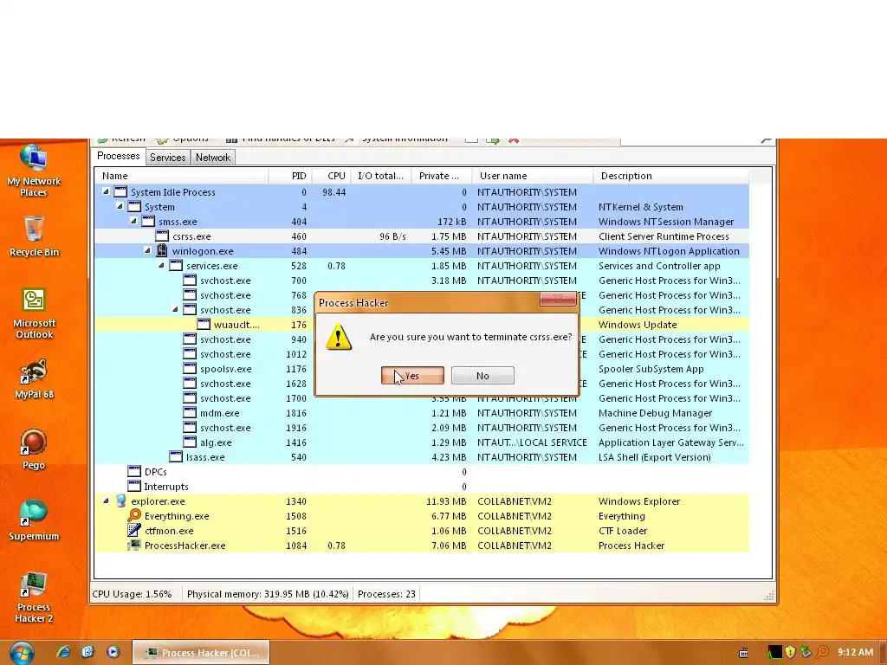Image resolution: width=887 pixels, height=665 pixels.
Task: Click the Process Hacker graph tray icon
Action: (774, 652)
